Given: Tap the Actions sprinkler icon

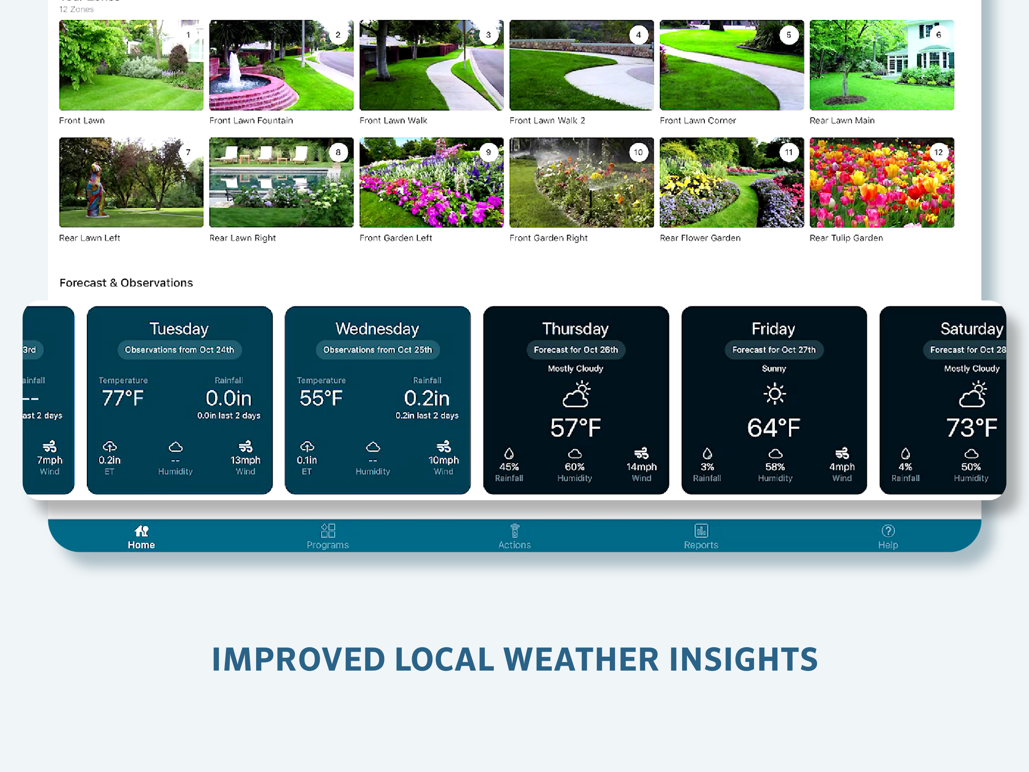Looking at the screenshot, I should 514,530.
